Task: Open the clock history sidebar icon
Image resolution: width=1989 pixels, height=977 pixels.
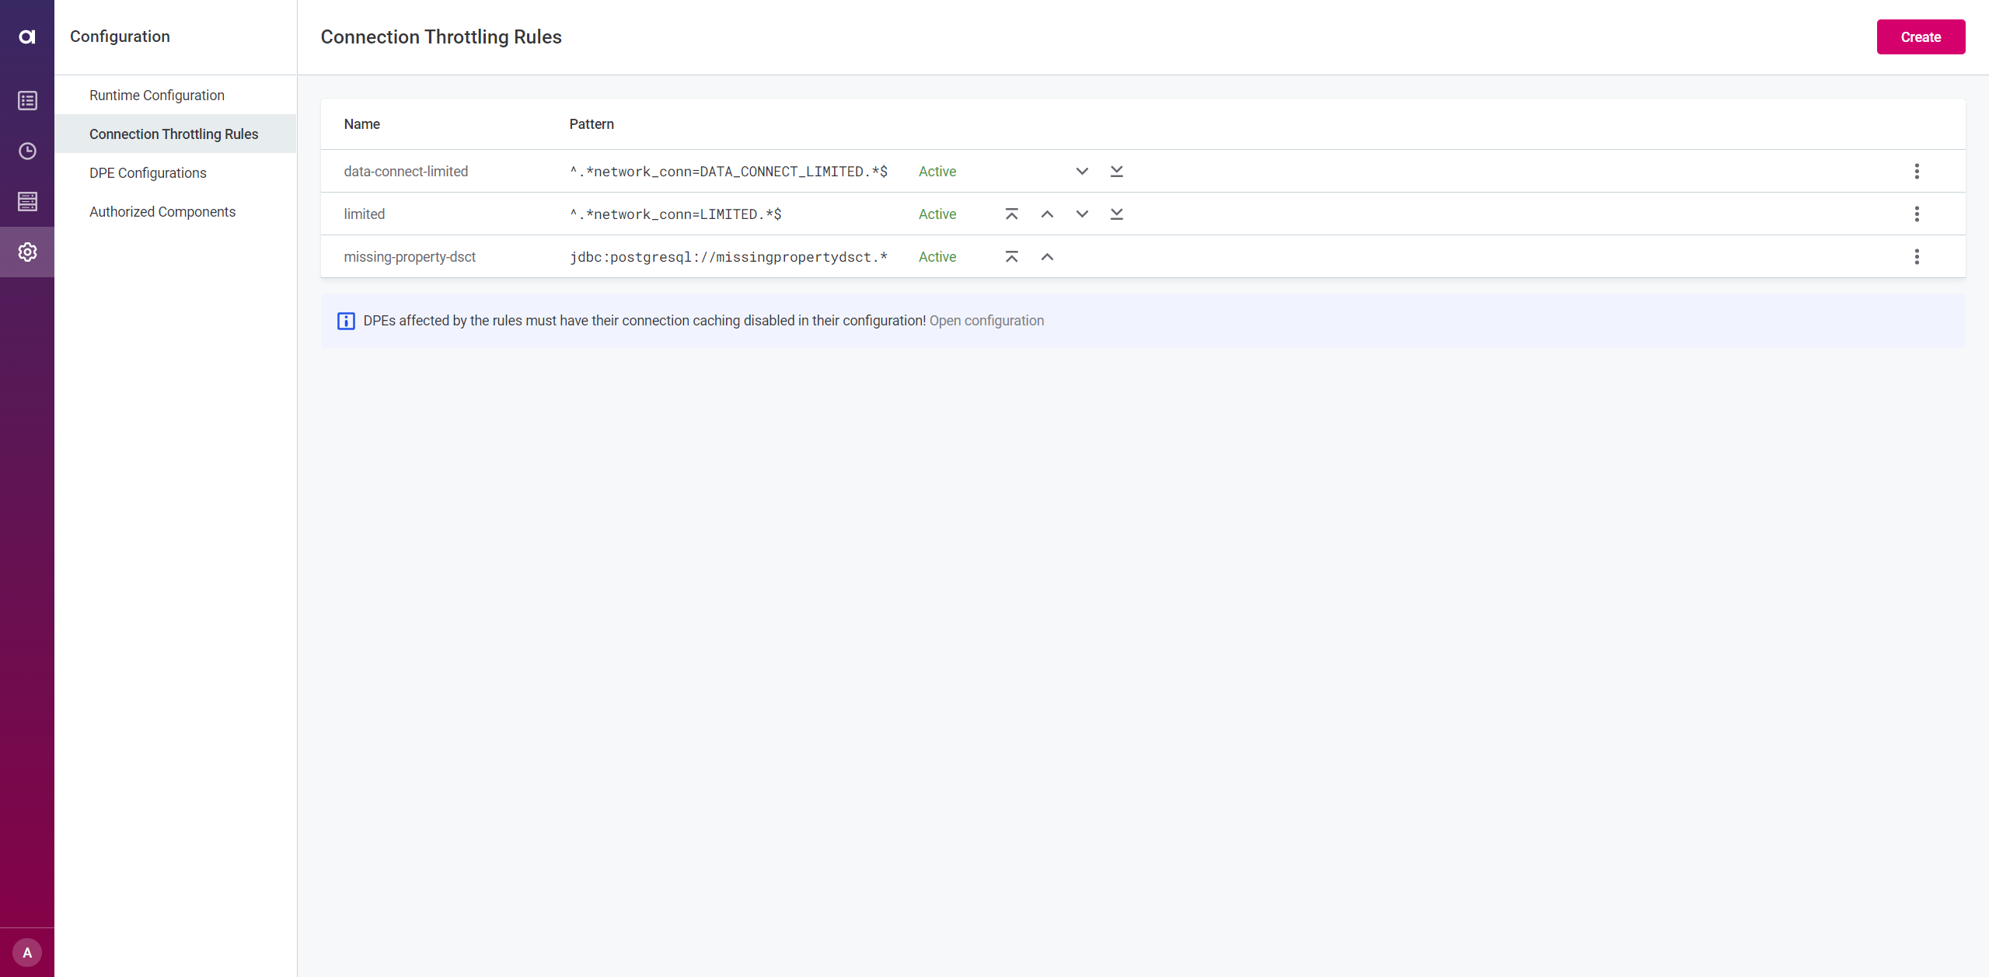Action: (x=27, y=151)
